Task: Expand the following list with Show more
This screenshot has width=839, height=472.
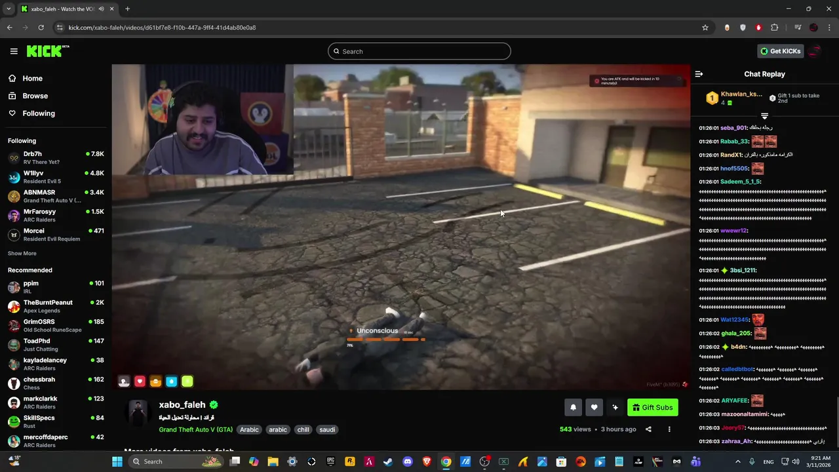Action: pos(22,253)
